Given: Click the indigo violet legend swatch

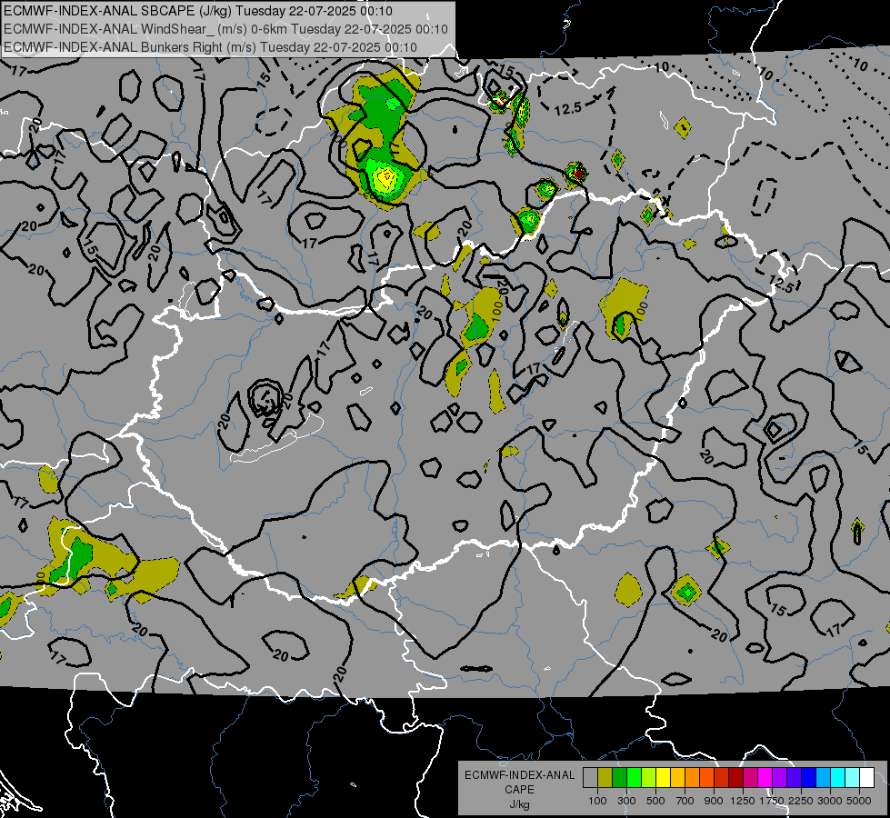Looking at the screenshot, I should (794, 778).
